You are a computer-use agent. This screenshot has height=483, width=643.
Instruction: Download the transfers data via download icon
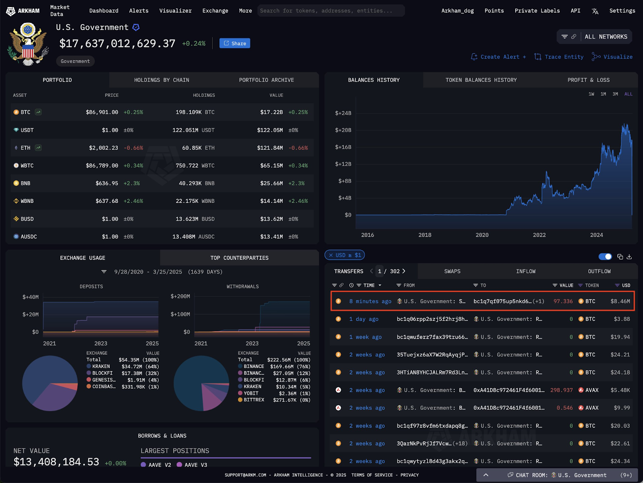click(629, 257)
